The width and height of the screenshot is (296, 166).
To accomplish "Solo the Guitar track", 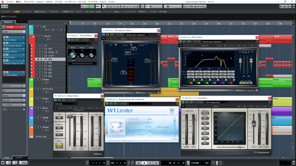I will [40, 127].
